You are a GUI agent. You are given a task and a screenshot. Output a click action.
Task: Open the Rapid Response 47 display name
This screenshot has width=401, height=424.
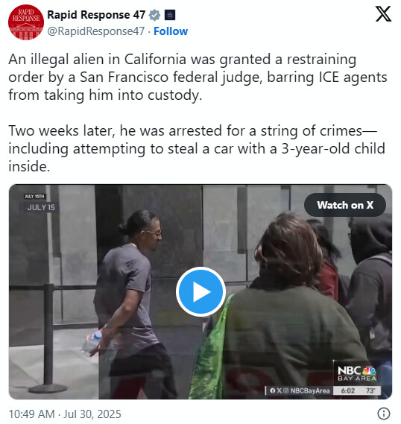click(x=96, y=15)
